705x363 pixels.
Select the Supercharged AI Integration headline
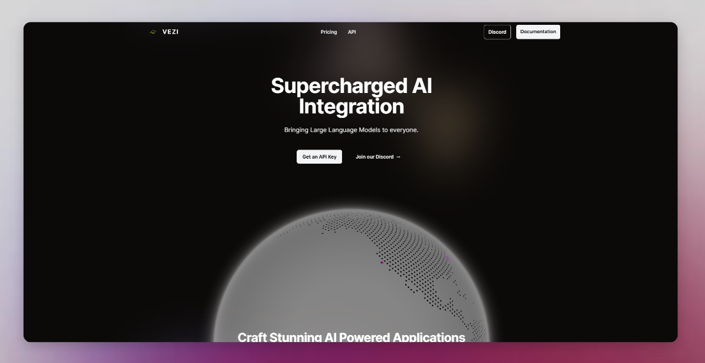pyautogui.click(x=351, y=96)
